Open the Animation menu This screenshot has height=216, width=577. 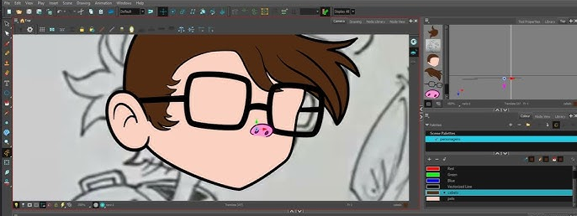(103, 3)
